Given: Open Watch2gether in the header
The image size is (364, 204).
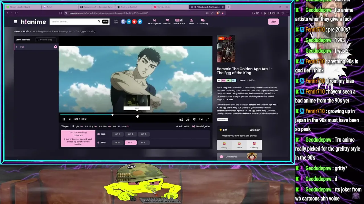Looking at the screenshot, I should 154,22.
